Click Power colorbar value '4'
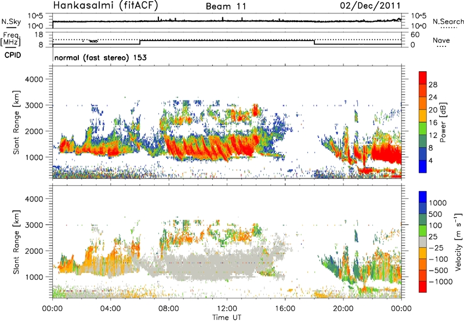This screenshot has width=464, height=321. tap(430, 160)
